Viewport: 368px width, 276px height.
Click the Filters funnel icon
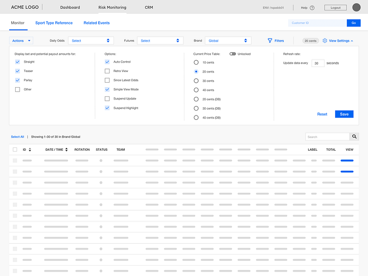coord(270,41)
